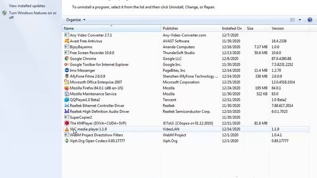Click the version 87.0.4280.88
Image resolution: width=317 pixels, height=178 pixels.
(x=281, y=59)
